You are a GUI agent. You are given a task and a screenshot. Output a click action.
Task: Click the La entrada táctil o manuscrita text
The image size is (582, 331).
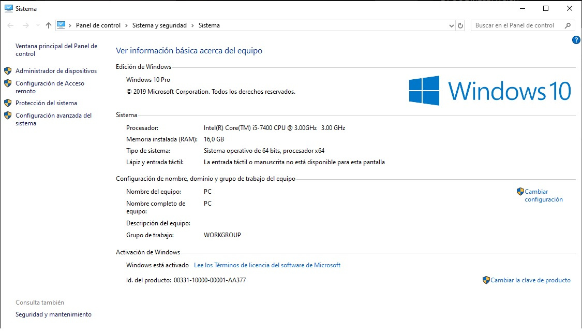pos(294,162)
